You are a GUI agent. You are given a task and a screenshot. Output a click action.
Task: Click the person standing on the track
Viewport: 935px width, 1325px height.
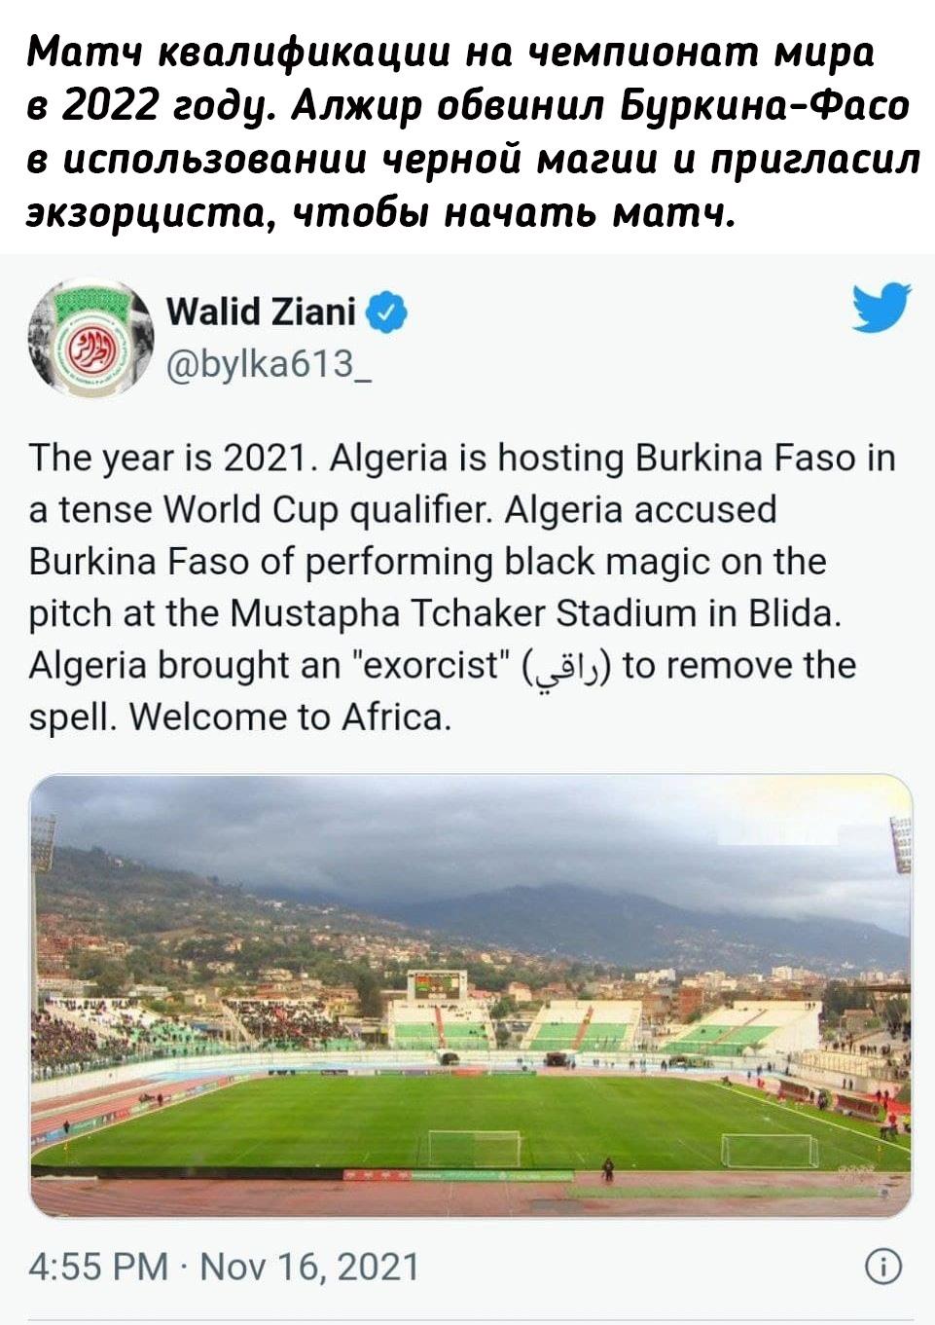pos(608,1168)
